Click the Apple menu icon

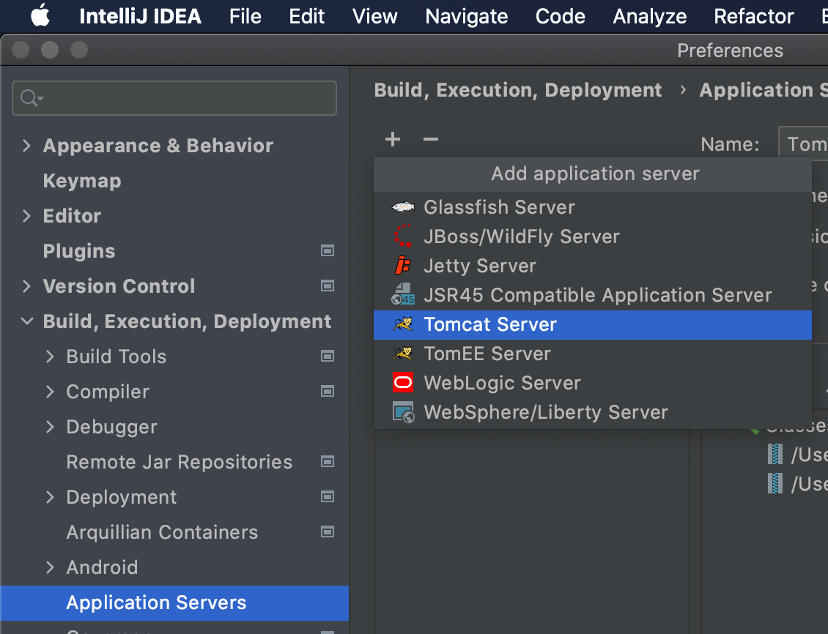point(40,16)
